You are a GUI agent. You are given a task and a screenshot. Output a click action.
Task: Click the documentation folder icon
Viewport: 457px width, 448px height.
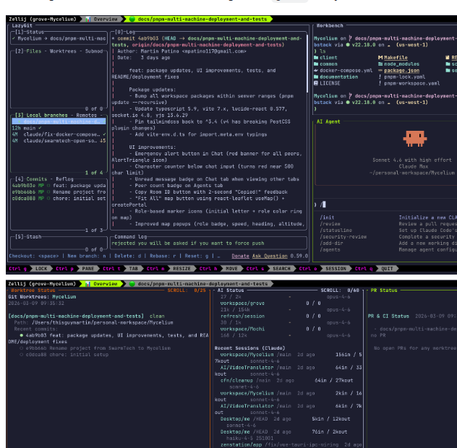click(x=316, y=77)
